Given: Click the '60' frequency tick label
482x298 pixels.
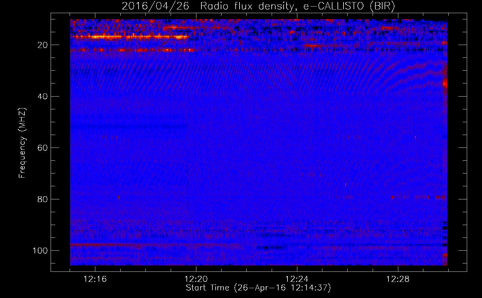Looking at the screenshot, I should pyautogui.click(x=43, y=148).
